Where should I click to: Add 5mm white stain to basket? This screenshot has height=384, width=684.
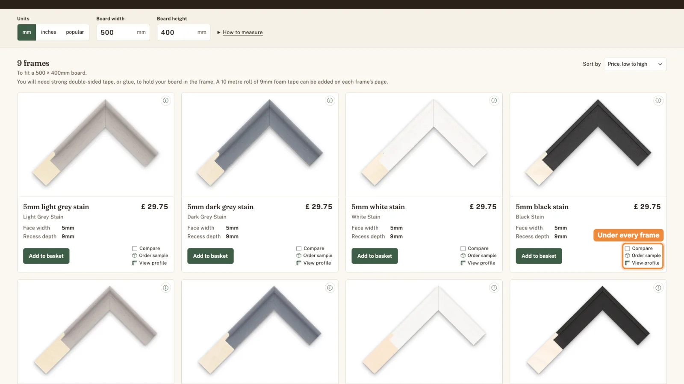click(374, 256)
